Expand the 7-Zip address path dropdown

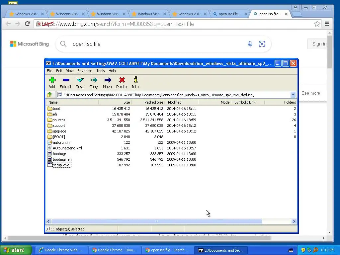pos(293,95)
